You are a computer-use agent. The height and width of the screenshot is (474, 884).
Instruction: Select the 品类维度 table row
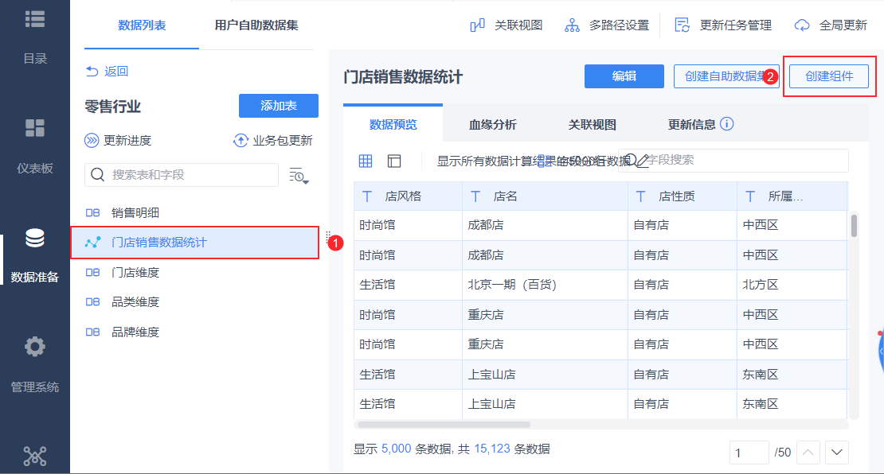(194, 302)
